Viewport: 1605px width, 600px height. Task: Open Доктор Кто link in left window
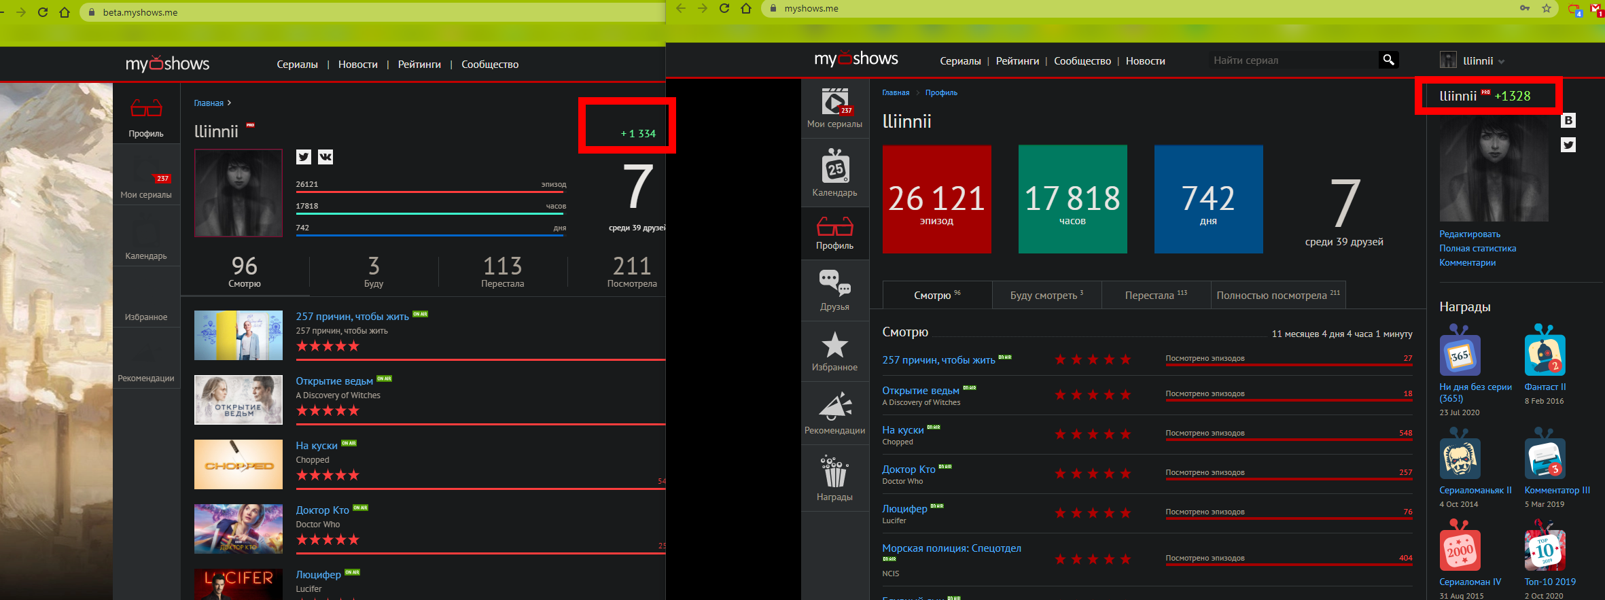(322, 510)
